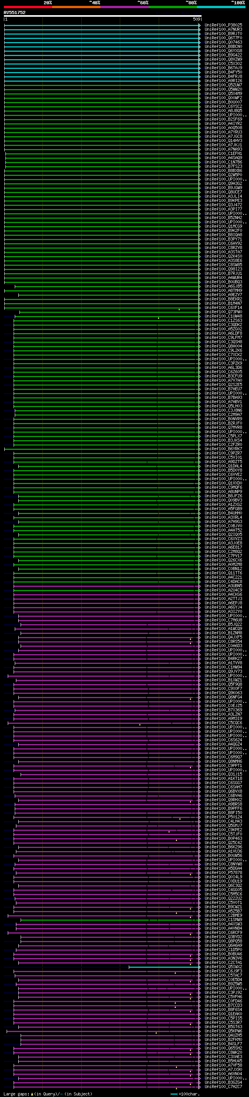This screenshot has width=249, height=1097.
Task: Select hit label UniRef100_C9LFM7
Action: click(223, 338)
